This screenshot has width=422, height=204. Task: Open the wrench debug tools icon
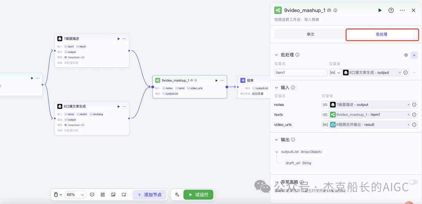pos(177,195)
